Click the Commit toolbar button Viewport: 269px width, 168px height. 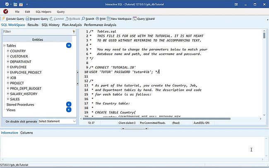click(57, 19)
